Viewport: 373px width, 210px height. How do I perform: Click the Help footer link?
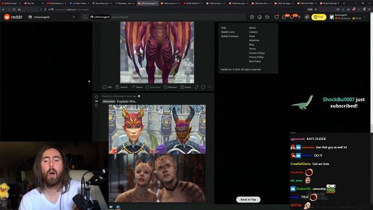[x=224, y=28]
